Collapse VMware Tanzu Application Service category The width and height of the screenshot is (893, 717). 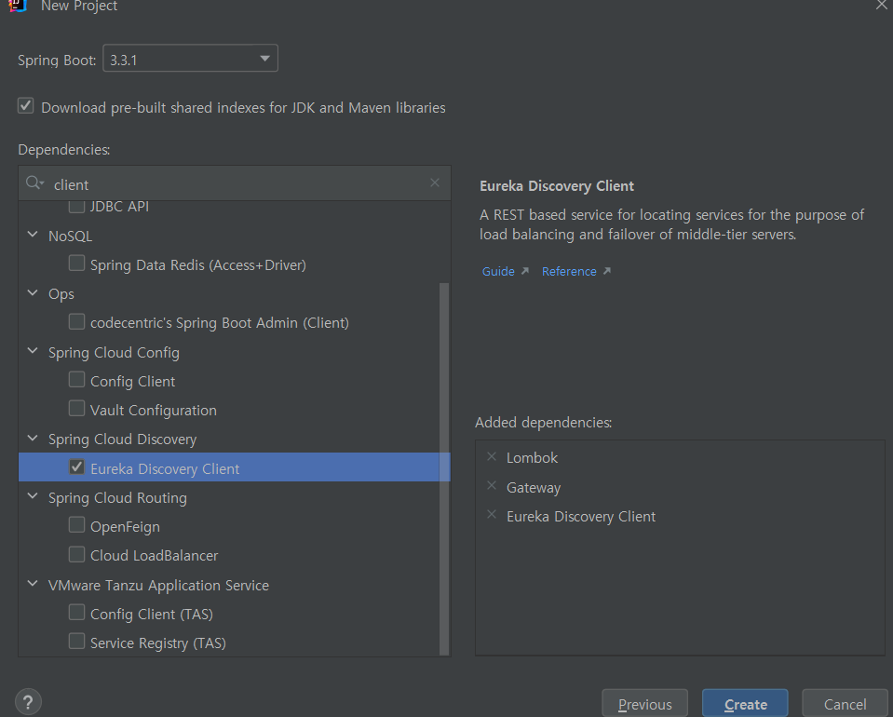tap(33, 584)
